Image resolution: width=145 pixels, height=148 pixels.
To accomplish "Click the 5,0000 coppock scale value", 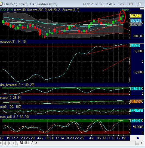I will pos(139,51).
